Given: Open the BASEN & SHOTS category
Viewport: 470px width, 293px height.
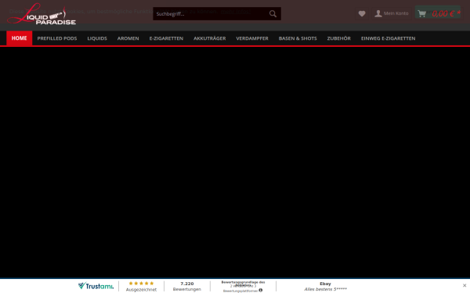Looking at the screenshot, I should (x=298, y=38).
